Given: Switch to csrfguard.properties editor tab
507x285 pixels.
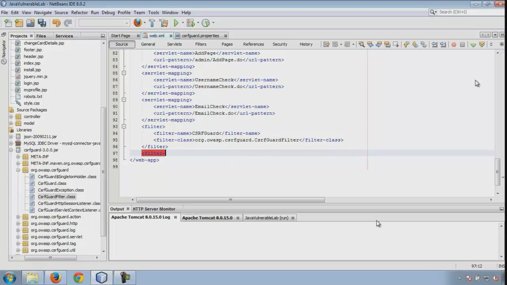Looking at the screenshot, I should tap(200, 36).
